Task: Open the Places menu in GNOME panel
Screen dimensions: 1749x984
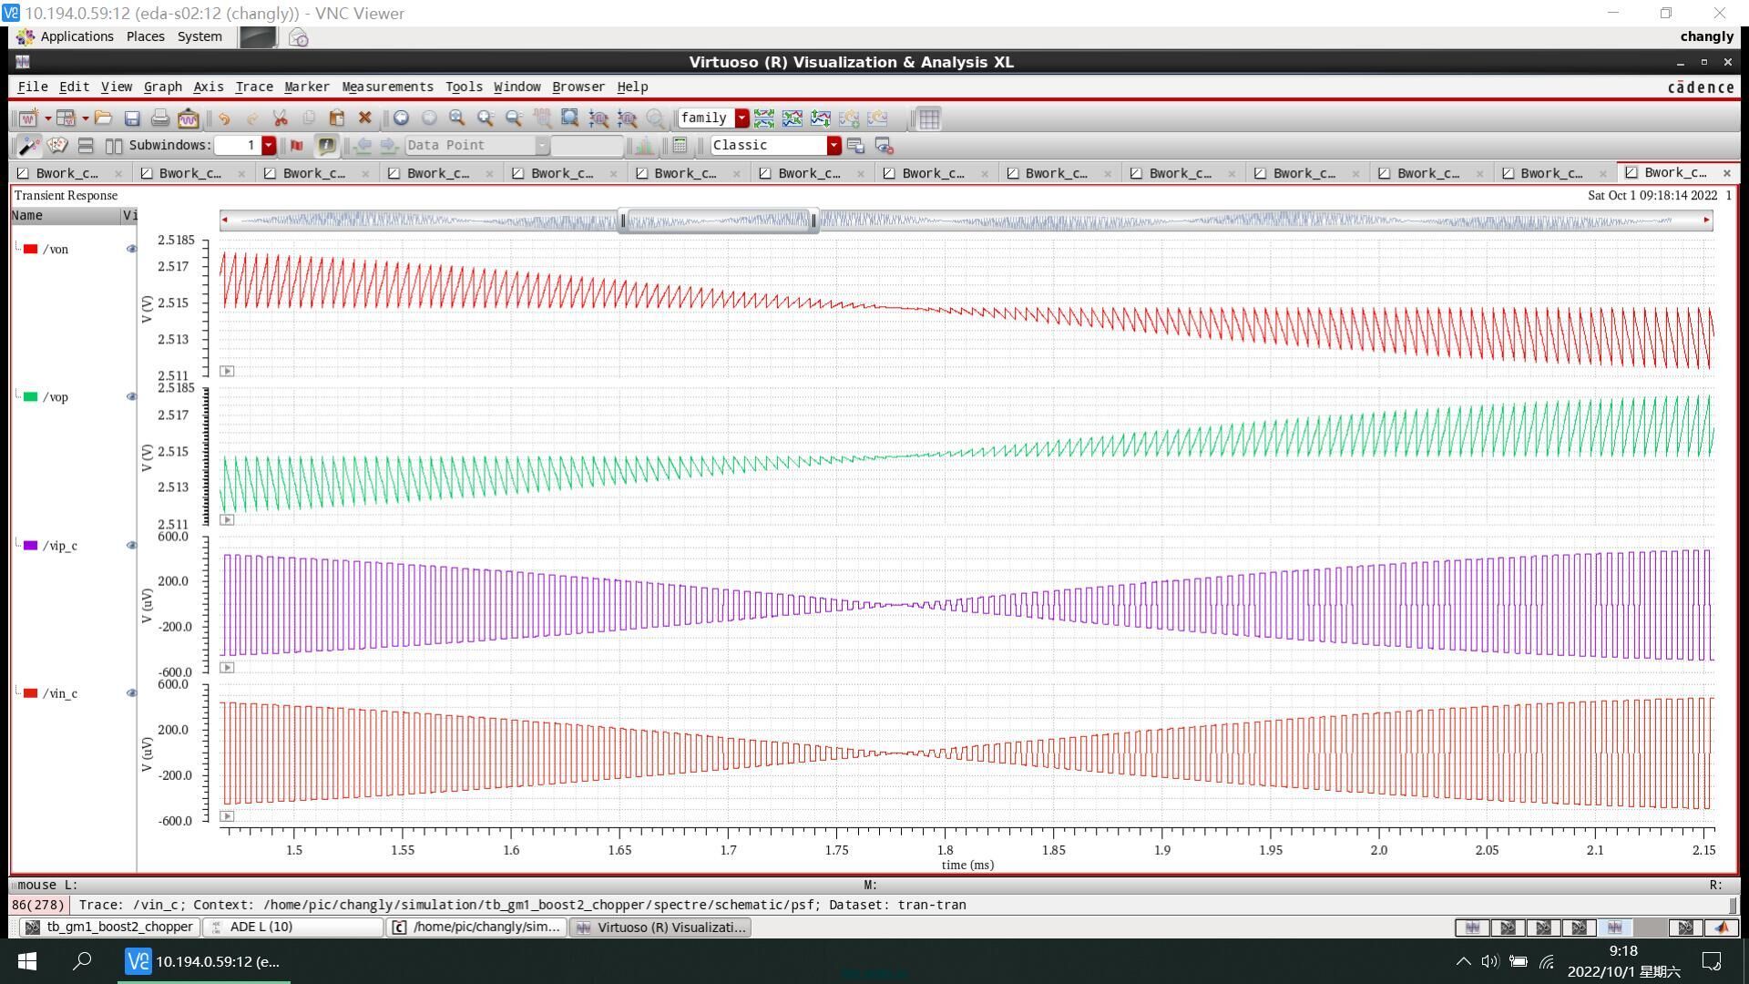Action: [x=146, y=36]
